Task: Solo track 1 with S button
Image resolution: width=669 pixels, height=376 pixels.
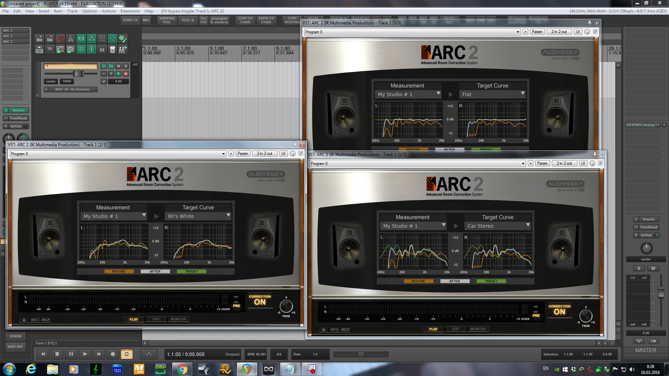Action: pyautogui.click(x=126, y=66)
